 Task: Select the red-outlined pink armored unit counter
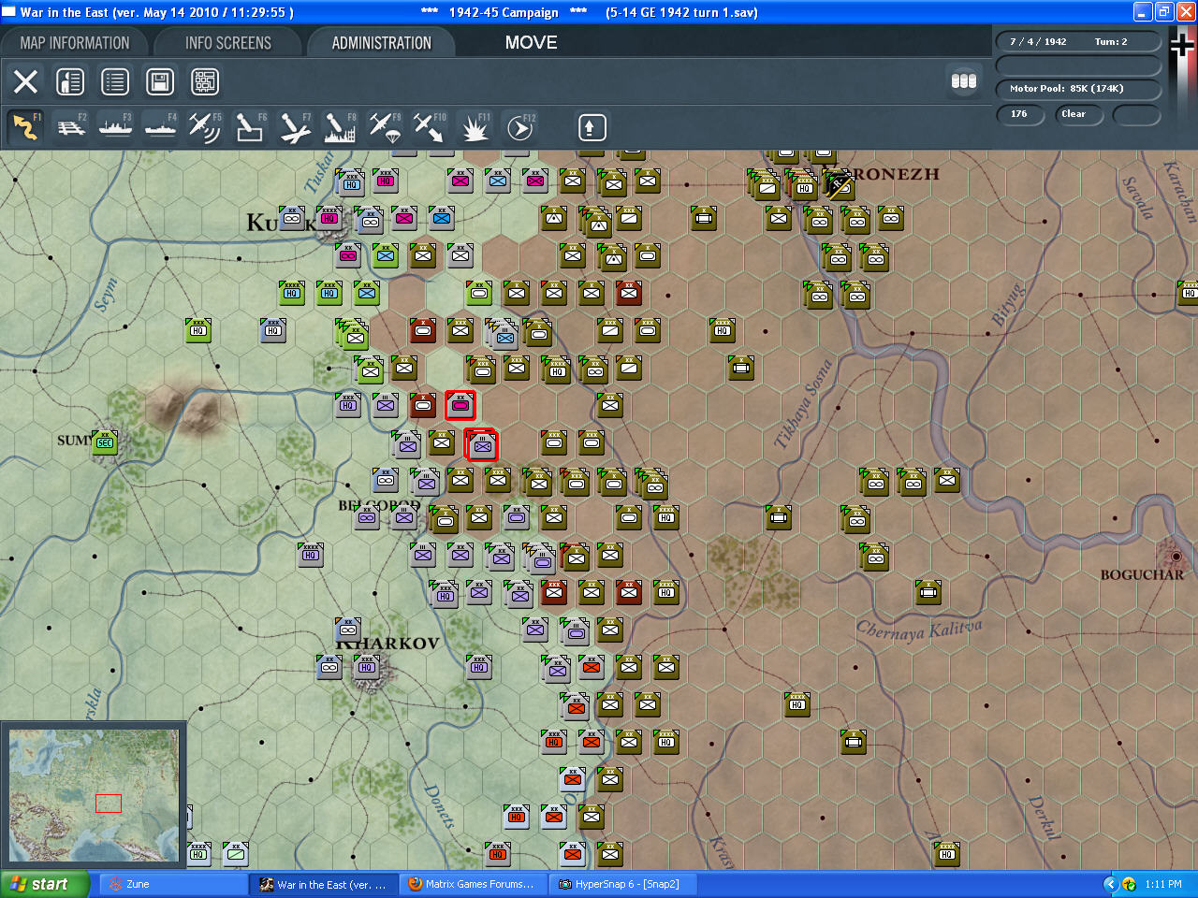coord(460,405)
